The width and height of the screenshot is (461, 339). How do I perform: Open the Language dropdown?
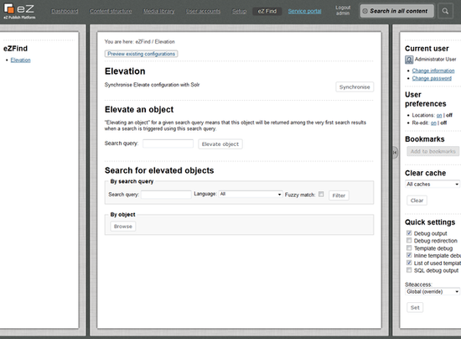[251, 194]
